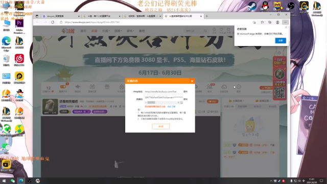
Task: Click the taskbar clock showing 11:01
Action: pyautogui.click(x=312, y=181)
